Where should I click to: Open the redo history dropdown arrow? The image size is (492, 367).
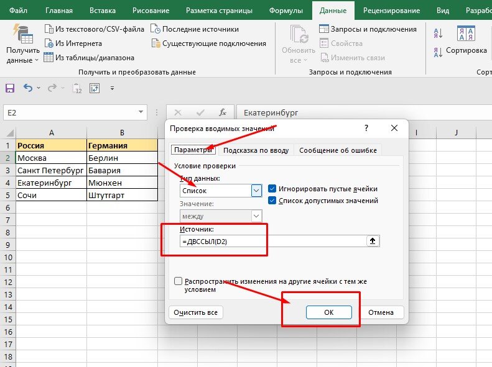(62, 88)
